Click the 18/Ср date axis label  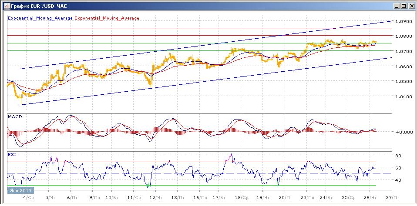tap(242, 198)
